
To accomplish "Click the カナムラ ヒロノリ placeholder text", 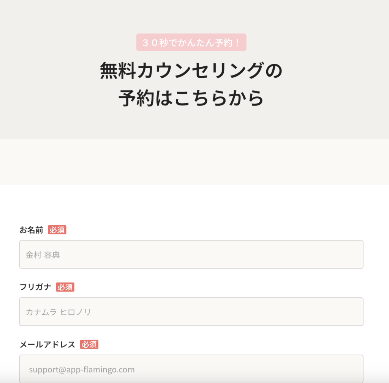I will coord(59,312).
